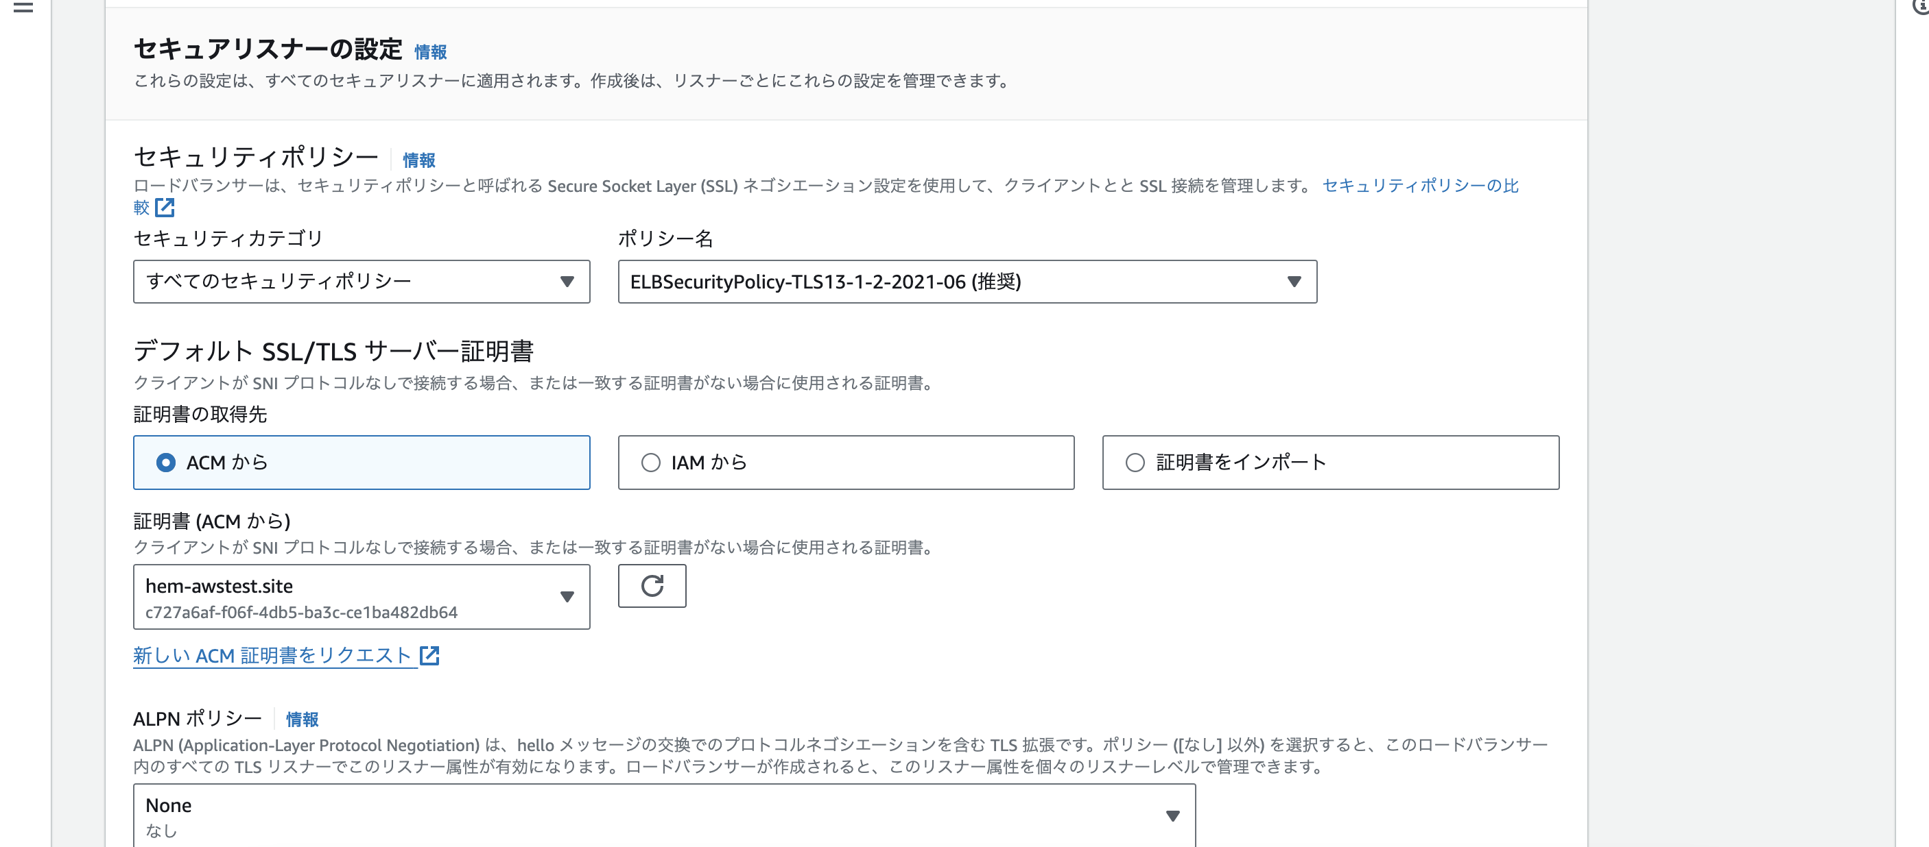Open the ポリシー名 dropdown

(967, 282)
